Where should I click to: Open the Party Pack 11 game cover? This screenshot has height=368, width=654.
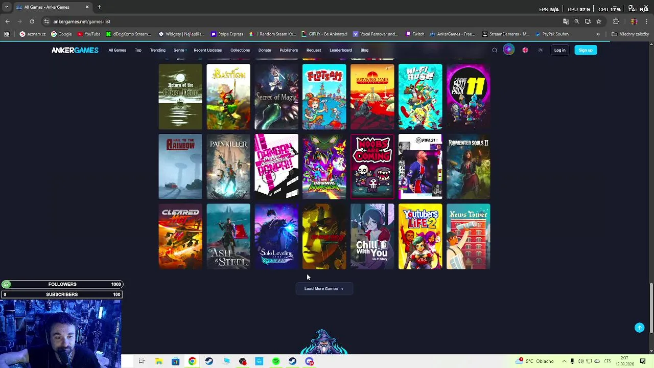click(x=469, y=97)
